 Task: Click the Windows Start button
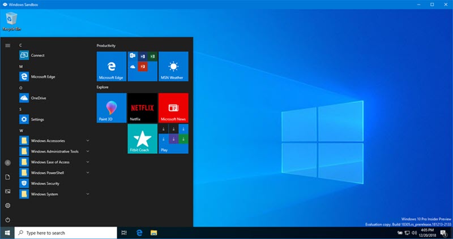(7, 233)
